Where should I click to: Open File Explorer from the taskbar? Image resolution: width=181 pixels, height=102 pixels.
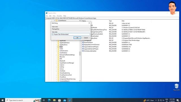click(x=54, y=100)
